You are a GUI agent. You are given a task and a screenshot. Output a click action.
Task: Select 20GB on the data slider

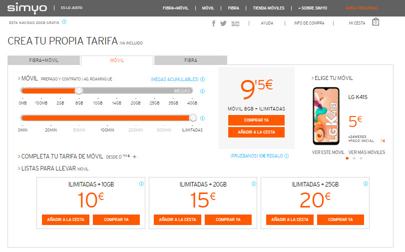tap(135, 90)
